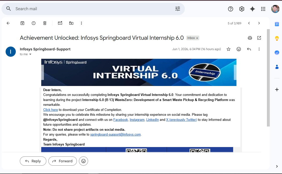Open the Facebook link
The width and height of the screenshot is (282, 174).
pos(120,120)
